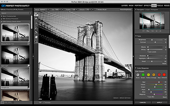
Task: Open the Mode Lighten dropdown
Action: pos(45,10)
